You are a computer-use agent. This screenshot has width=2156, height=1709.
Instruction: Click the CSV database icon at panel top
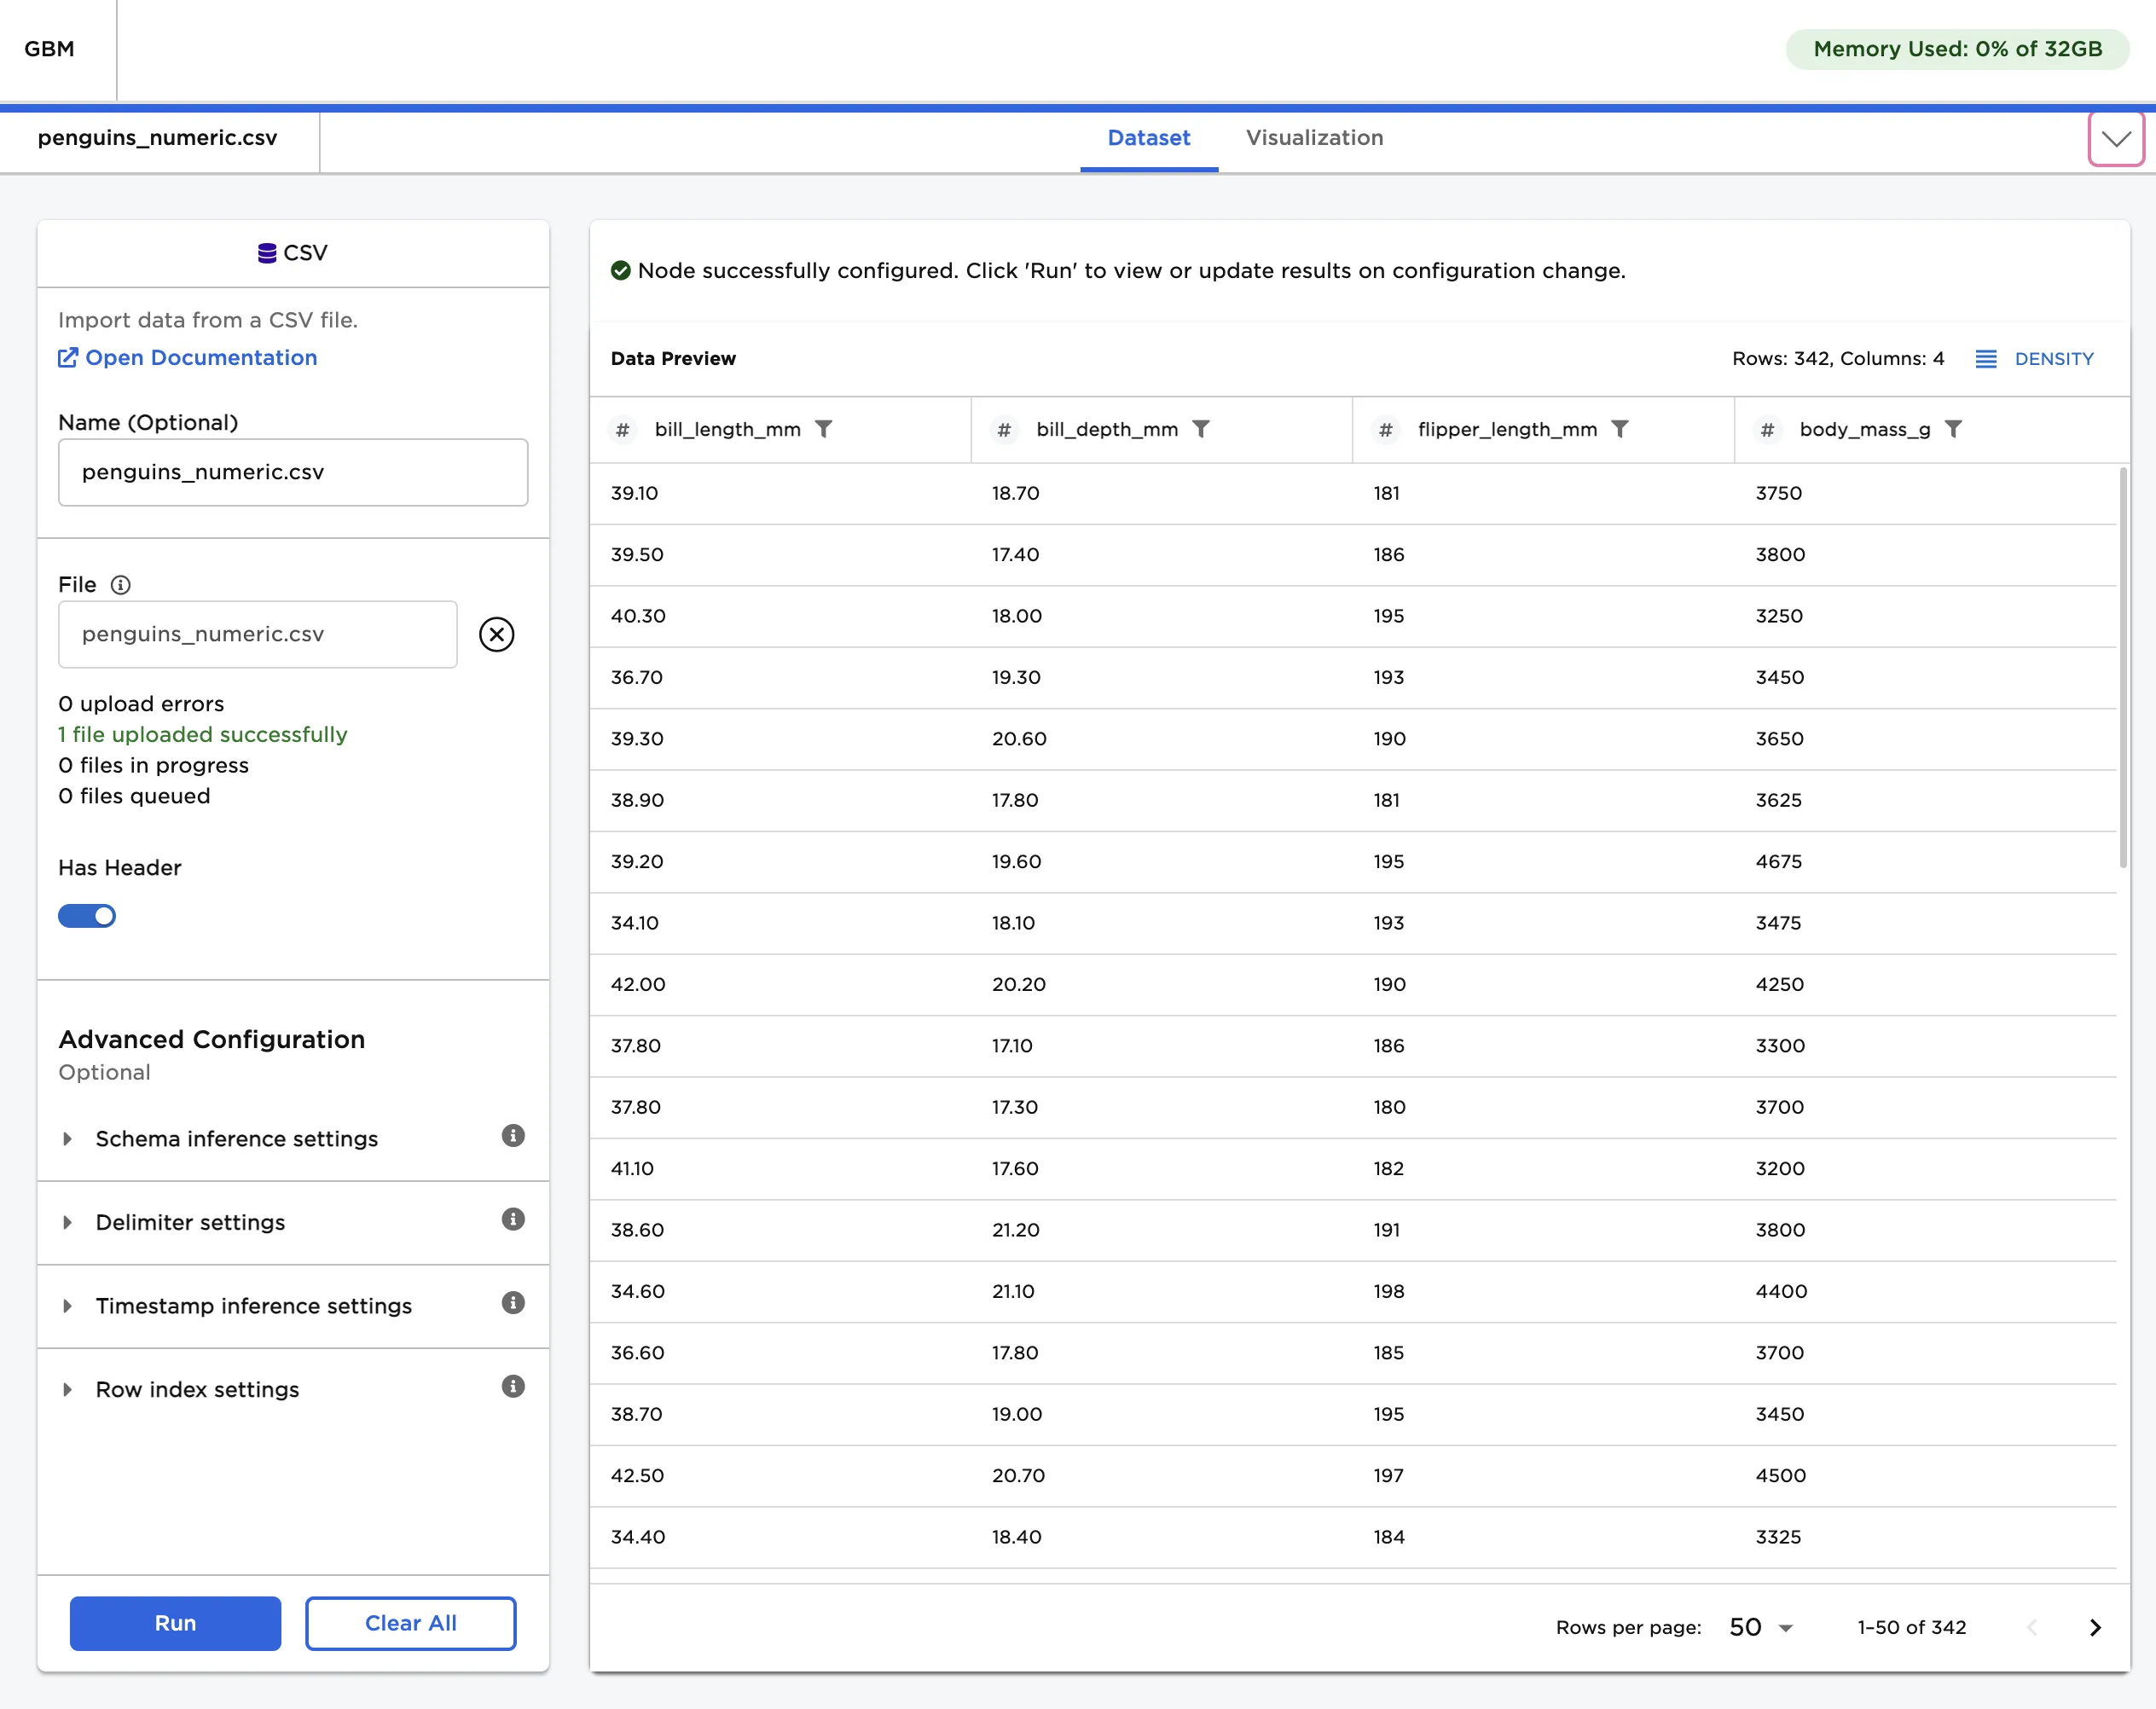tap(266, 252)
